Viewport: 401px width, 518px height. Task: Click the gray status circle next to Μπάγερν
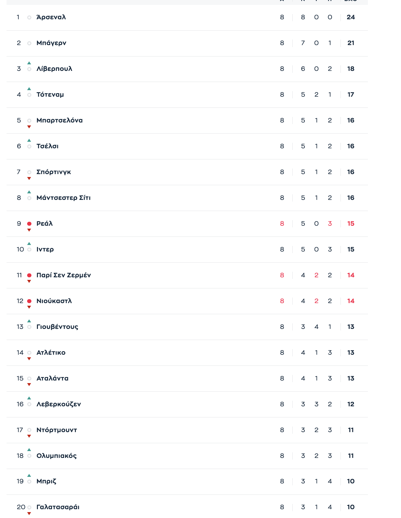pos(29,43)
